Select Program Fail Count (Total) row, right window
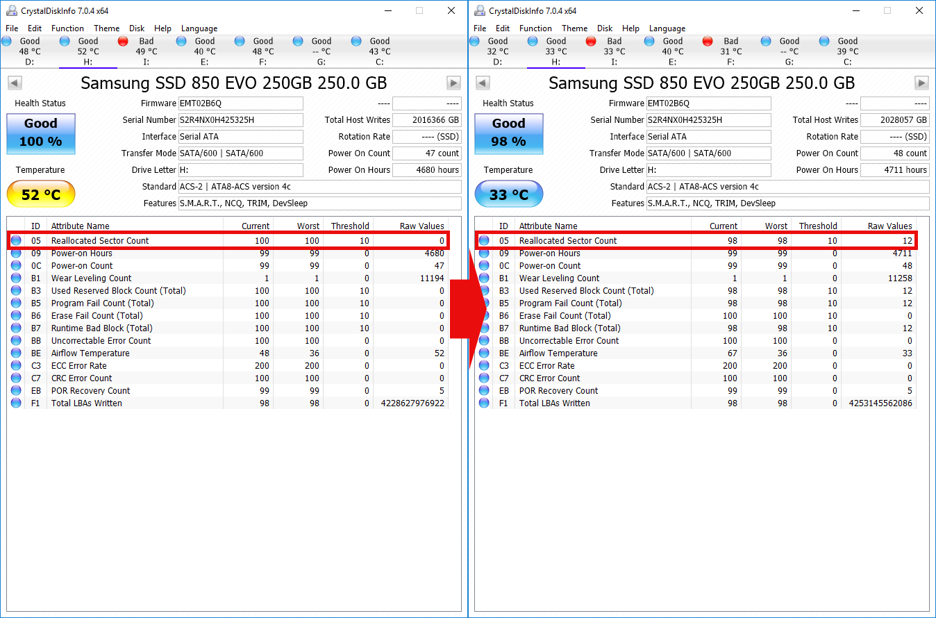This screenshot has width=936, height=618. pos(696,303)
